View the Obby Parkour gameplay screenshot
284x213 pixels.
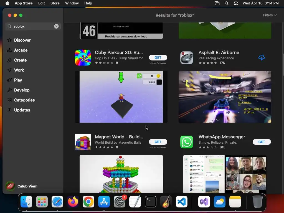121,97
